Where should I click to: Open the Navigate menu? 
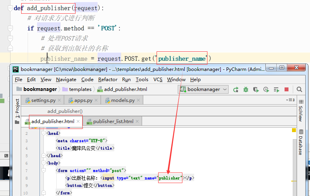[66, 80]
